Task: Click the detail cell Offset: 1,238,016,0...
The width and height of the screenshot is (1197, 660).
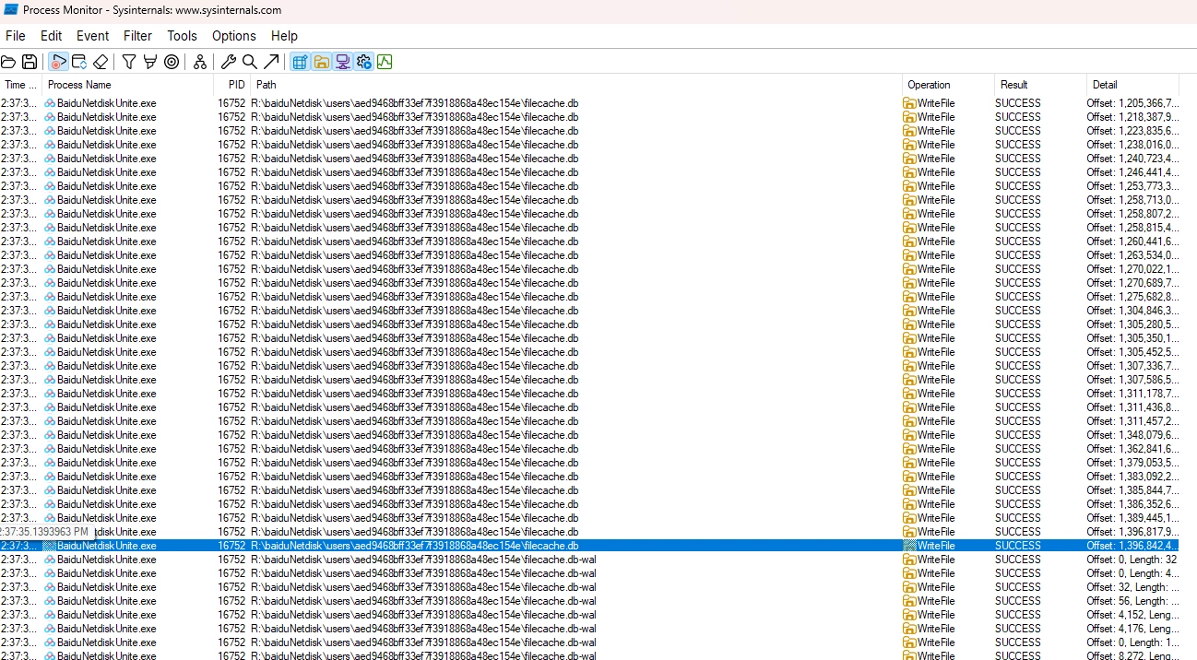Action: click(x=1132, y=145)
